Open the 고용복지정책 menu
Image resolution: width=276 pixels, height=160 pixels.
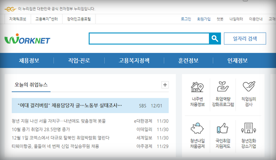click(x=134, y=61)
